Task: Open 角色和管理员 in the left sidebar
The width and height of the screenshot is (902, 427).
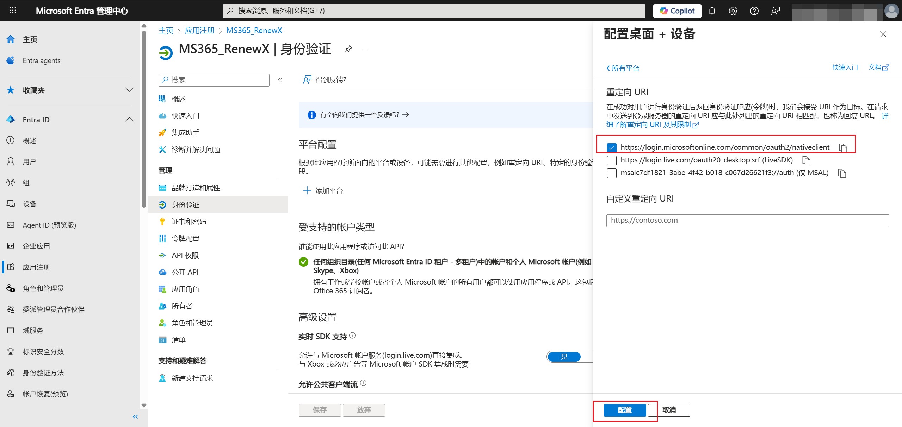Action: click(x=43, y=288)
